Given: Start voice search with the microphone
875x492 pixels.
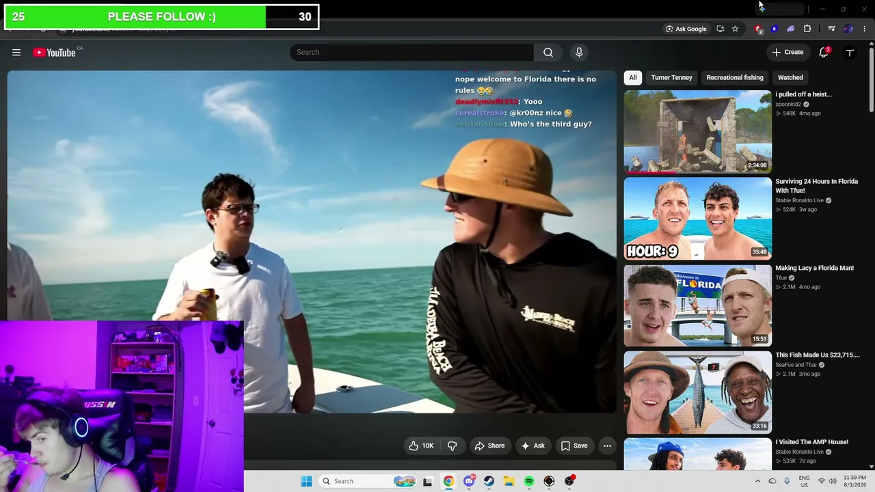Looking at the screenshot, I should [579, 53].
